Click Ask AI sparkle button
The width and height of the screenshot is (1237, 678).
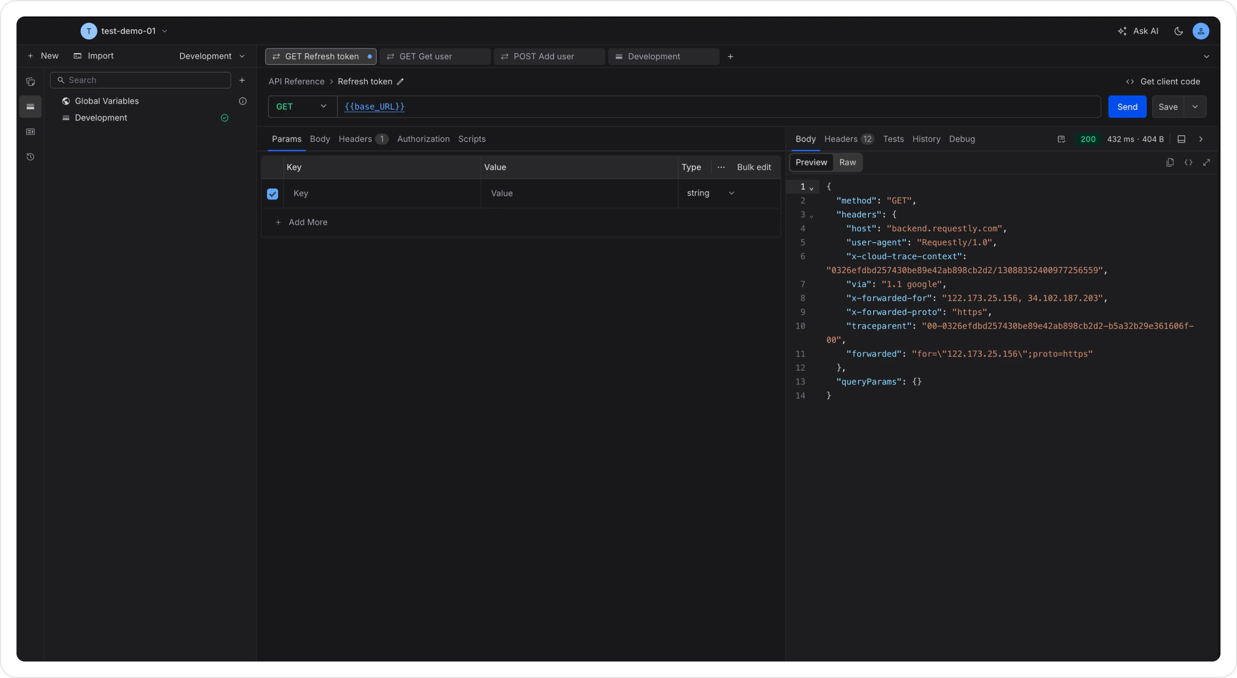pyautogui.click(x=1138, y=31)
